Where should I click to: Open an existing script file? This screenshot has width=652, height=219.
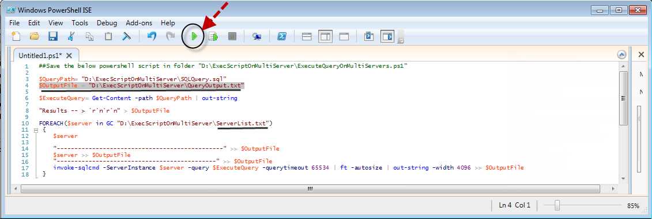click(x=34, y=37)
